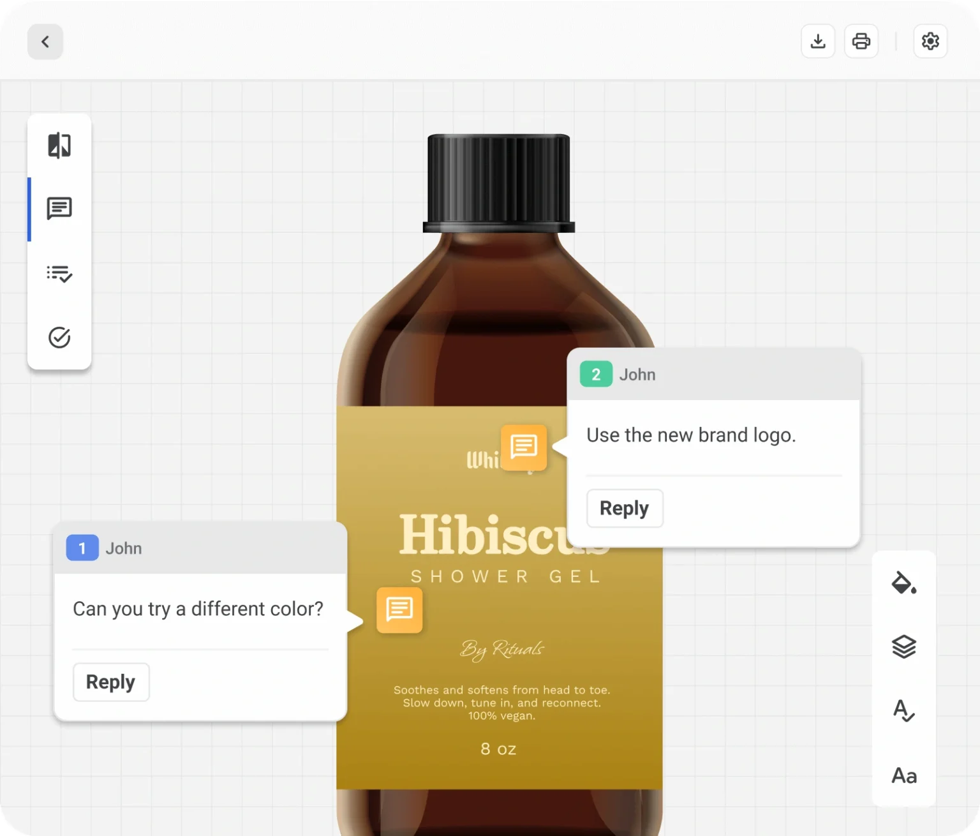
Task: Select the pages view icon
Action: point(59,146)
